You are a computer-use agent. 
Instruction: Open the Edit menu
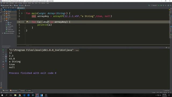[x=4, y=3]
